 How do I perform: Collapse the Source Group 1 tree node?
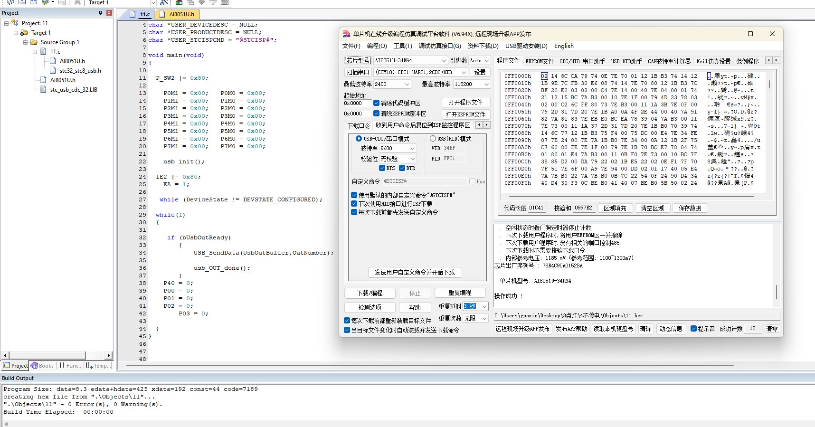[26, 42]
